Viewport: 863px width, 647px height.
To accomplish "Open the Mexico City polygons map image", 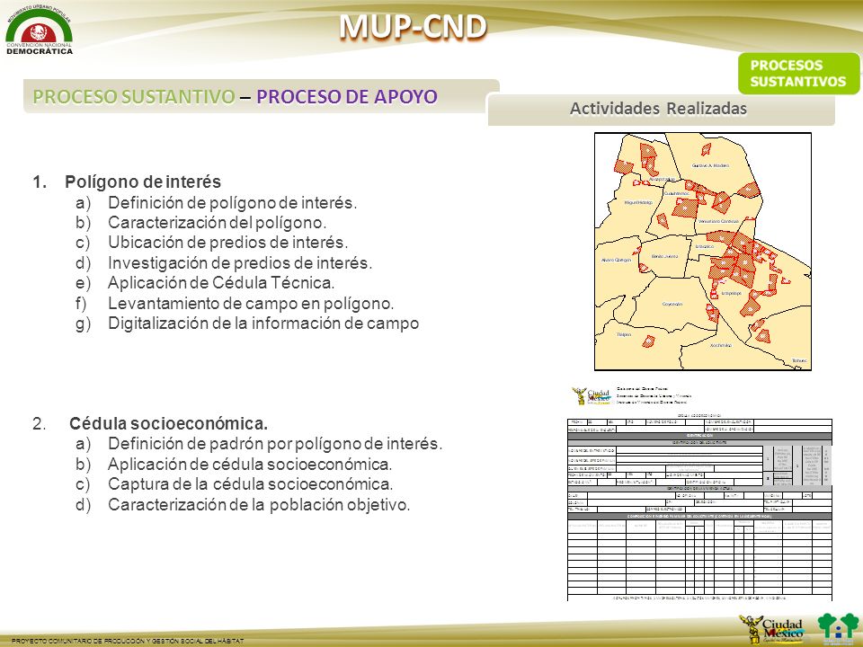I will [x=703, y=252].
